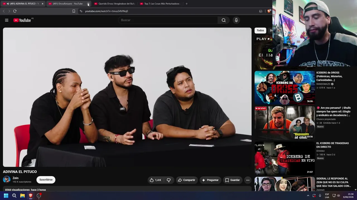Open the Brave Shields lion icon

(x=269, y=11)
